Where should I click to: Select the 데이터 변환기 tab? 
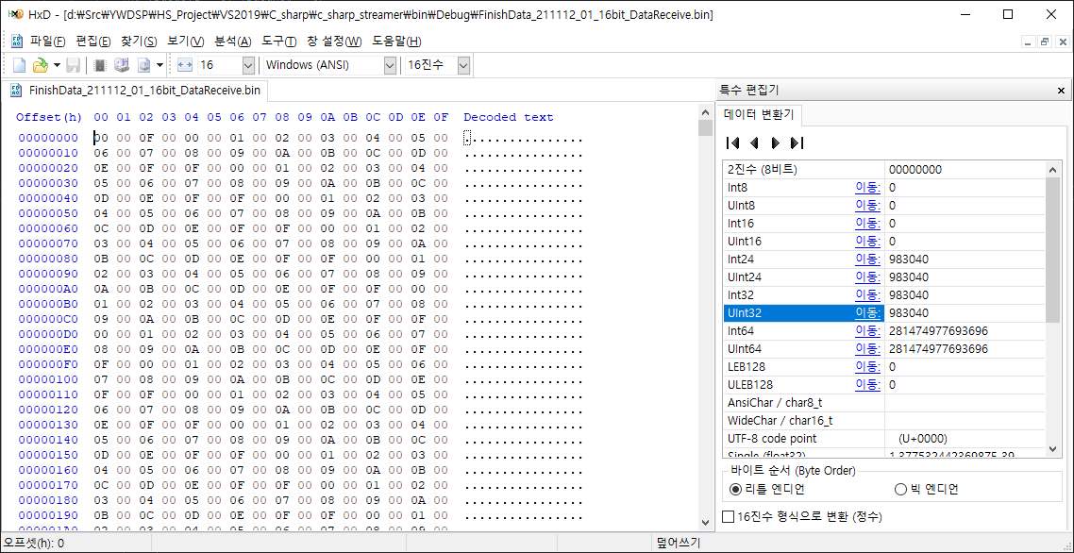point(759,114)
